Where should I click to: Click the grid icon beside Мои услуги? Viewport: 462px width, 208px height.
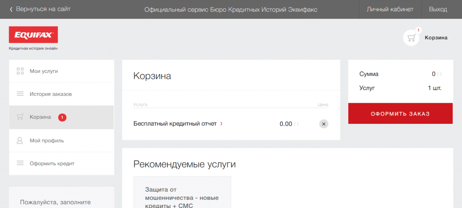click(x=20, y=71)
